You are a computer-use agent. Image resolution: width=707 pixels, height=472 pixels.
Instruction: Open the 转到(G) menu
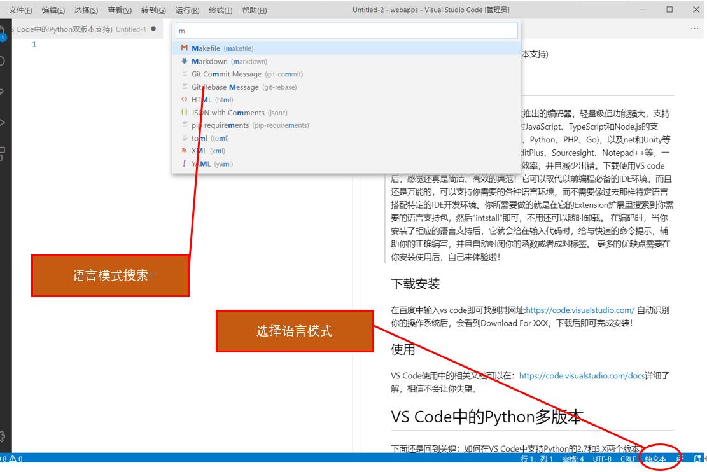[x=153, y=10]
